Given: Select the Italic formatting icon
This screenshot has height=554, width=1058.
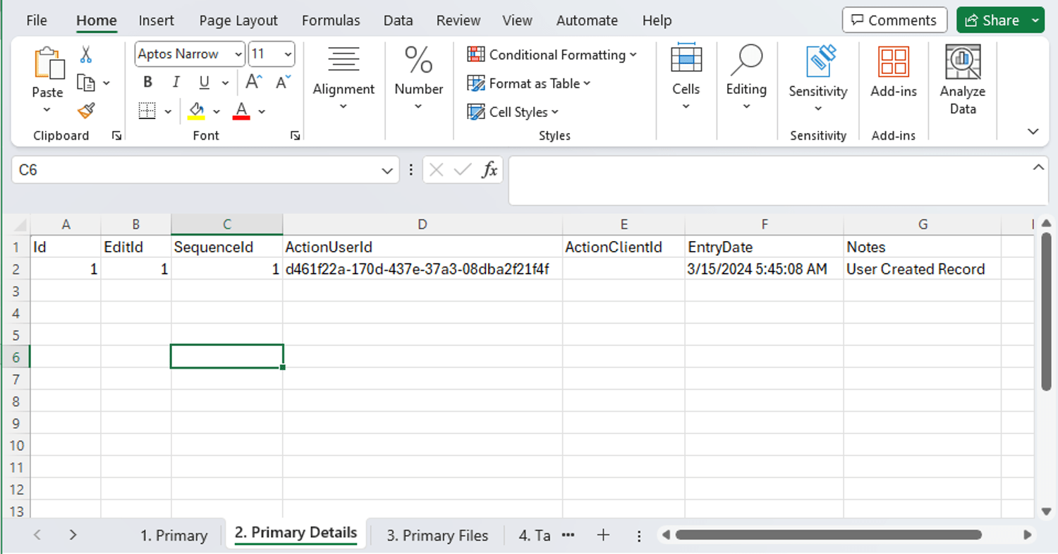Looking at the screenshot, I should (176, 82).
